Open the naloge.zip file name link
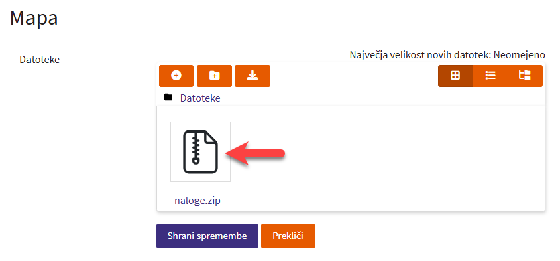Image resolution: width=560 pixels, height=261 pixels. tap(197, 200)
